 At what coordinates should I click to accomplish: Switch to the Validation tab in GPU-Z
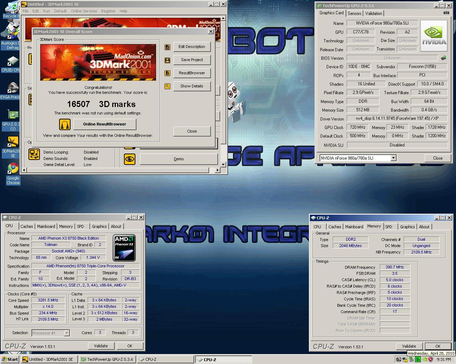(374, 14)
